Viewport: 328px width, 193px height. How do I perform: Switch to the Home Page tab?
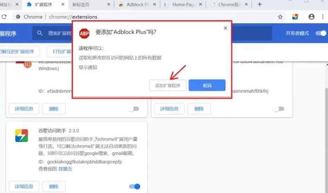click(183, 5)
